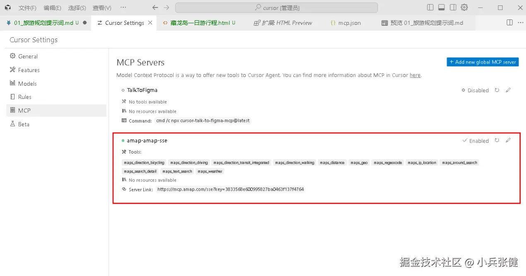Click the maps_weather tool tag
This screenshot has width=526, height=276.
(210, 171)
